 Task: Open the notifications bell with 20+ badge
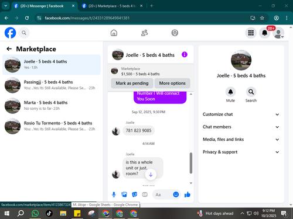[265, 33]
